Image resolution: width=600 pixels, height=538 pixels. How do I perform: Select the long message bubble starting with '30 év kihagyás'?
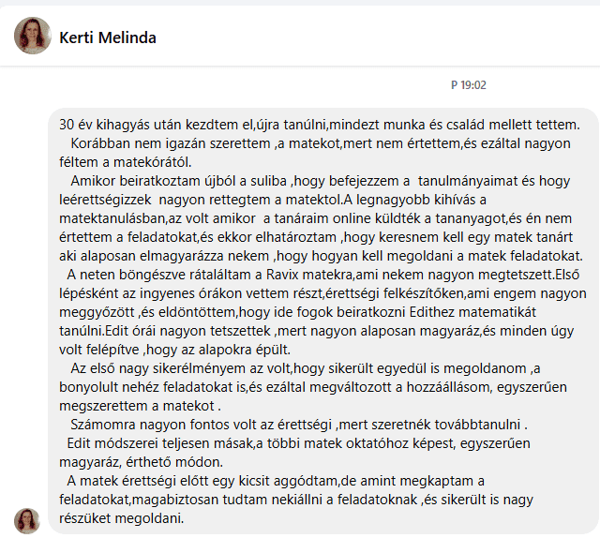click(323, 321)
